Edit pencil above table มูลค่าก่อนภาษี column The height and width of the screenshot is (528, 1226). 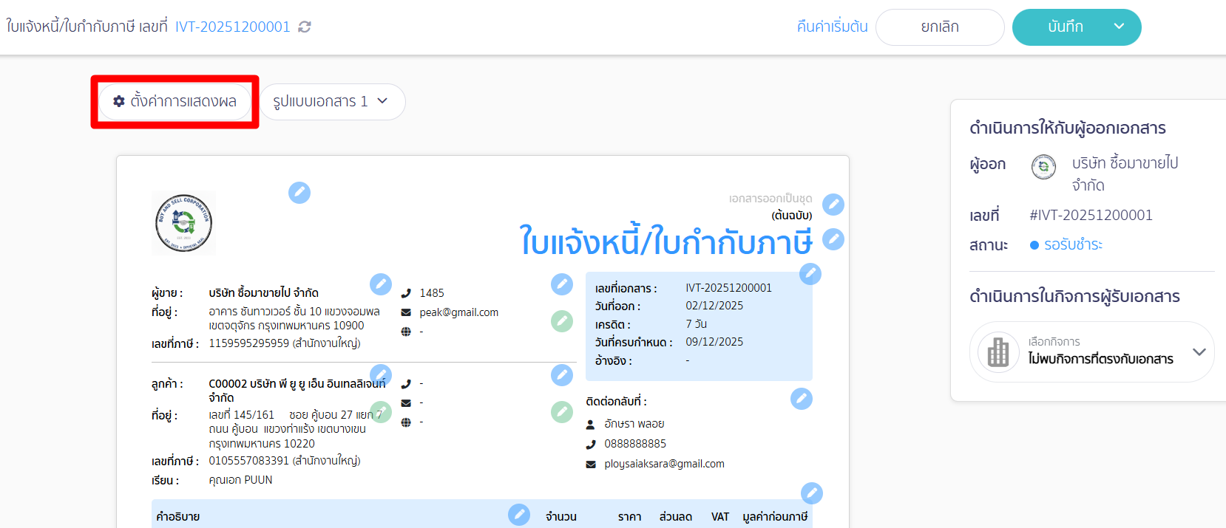pos(812,493)
